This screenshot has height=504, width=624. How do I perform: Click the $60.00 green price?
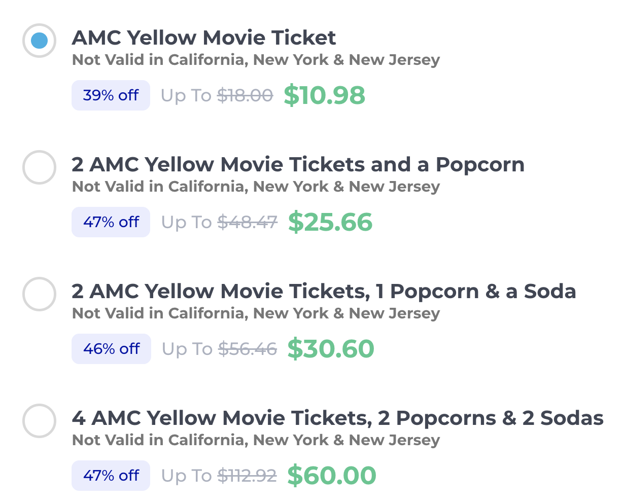[x=332, y=476]
